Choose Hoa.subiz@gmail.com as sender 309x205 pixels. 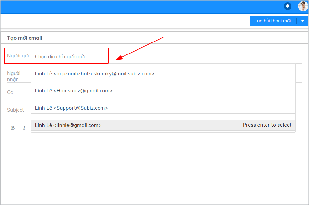(74, 91)
